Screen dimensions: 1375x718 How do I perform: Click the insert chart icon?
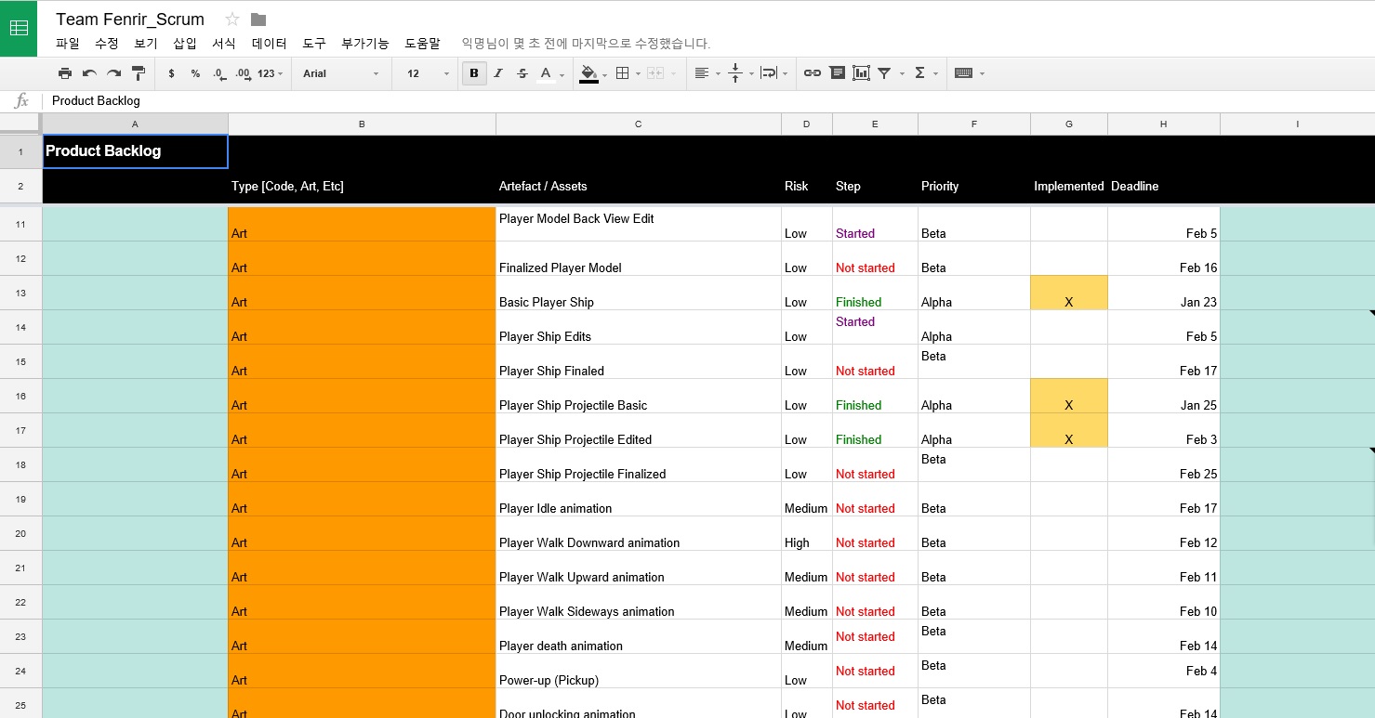pyautogui.click(x=861, y=73)
